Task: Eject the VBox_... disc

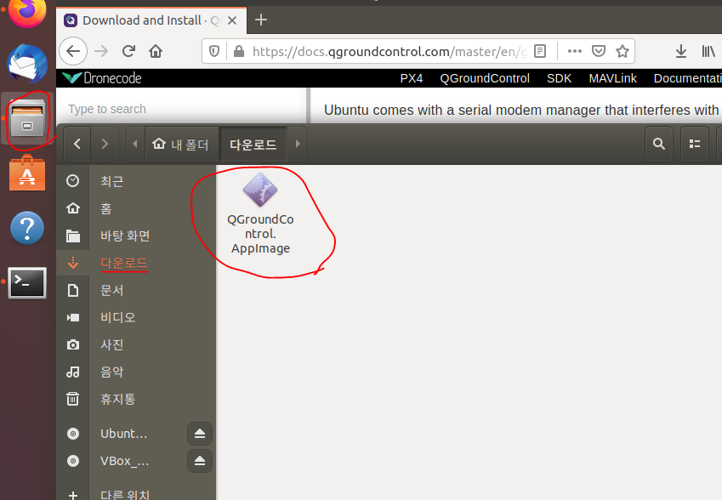Action: (200, 461)
